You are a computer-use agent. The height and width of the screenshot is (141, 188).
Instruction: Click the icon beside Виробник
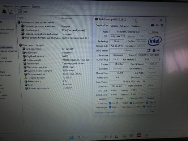[x=24, y=52]
